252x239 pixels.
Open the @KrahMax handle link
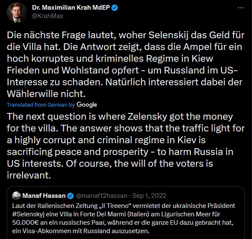48,16
